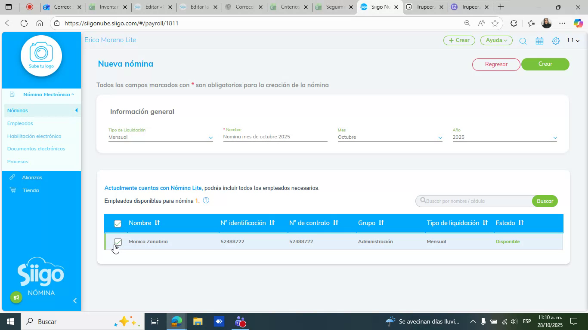The height and width of the screenshot is (330, 588).
Task: Open Habilitación electrónica in sidebar
Action: coord(34,136)
